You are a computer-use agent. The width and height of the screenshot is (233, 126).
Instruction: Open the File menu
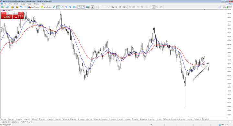tap(5, 4)
